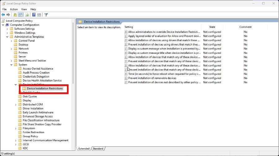Screen dimensions: 279x156
Task: Expand Start Menu and Taskbar folder
Action: click(11, 61)
